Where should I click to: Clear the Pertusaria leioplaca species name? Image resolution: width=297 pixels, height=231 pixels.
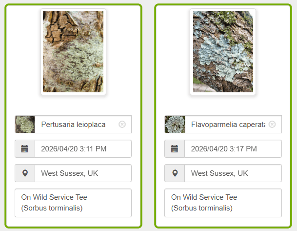pyautogui.click(x=122, y=125)
